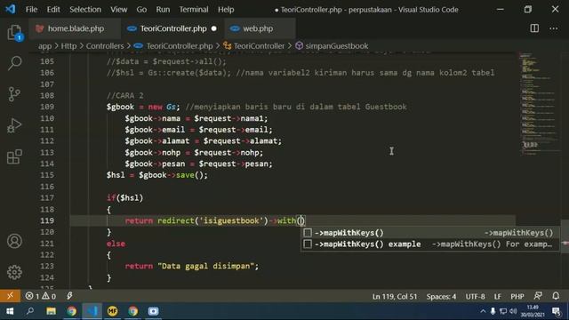This screenshot has width=569, height=320.
Task: Go to line via Ln 119, Col 51
Action: tap(395, 296)
